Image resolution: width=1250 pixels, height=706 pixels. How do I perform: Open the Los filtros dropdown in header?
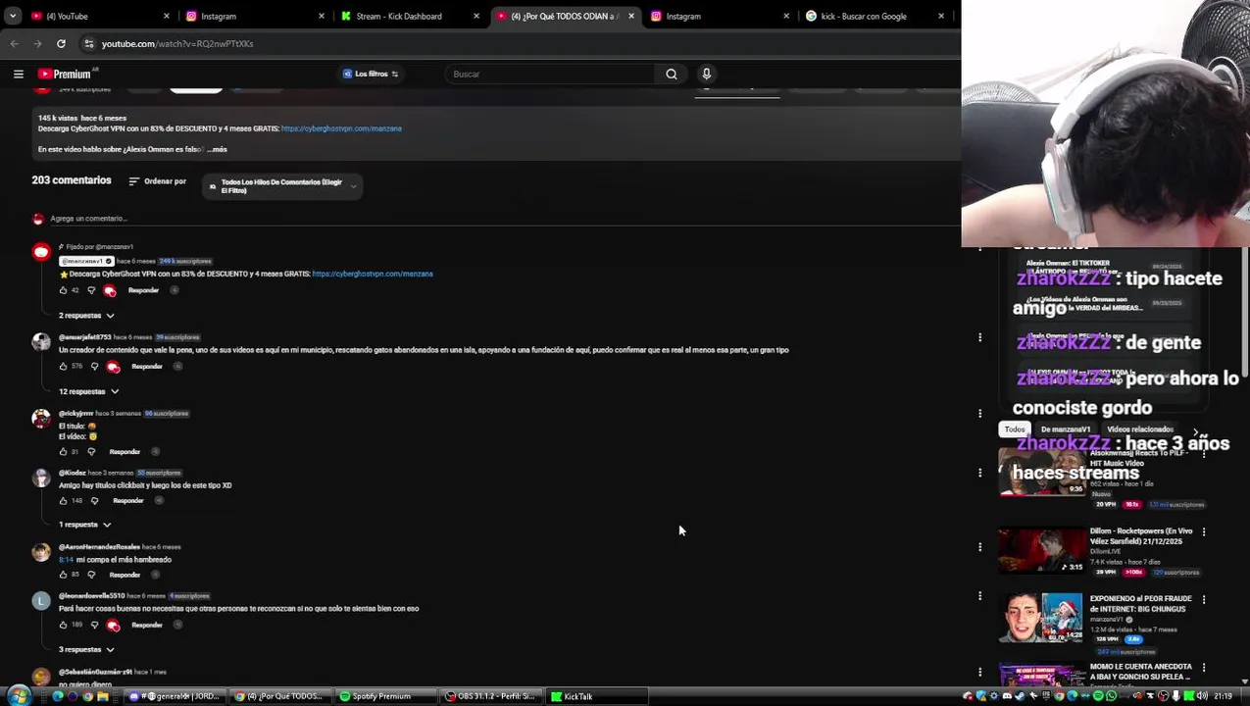point(371,74)
